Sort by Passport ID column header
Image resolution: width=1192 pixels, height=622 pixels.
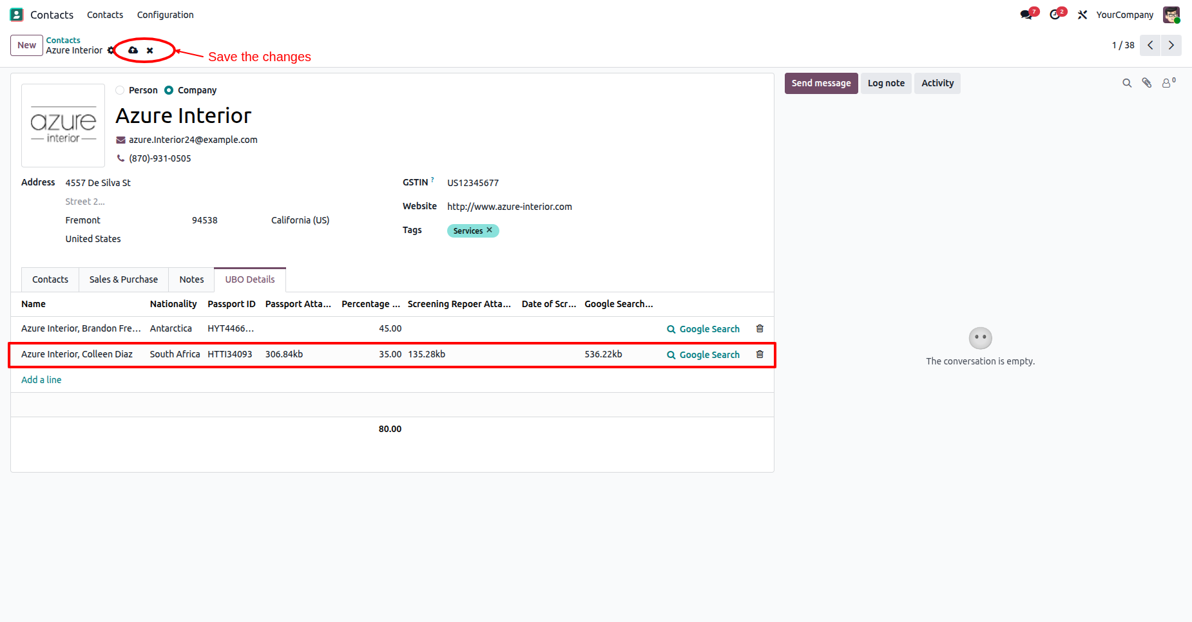(231, 304)
